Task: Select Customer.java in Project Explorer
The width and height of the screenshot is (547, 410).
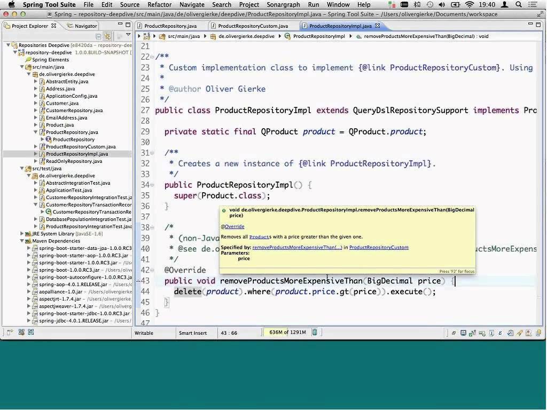Action: [x=61, y=103]
